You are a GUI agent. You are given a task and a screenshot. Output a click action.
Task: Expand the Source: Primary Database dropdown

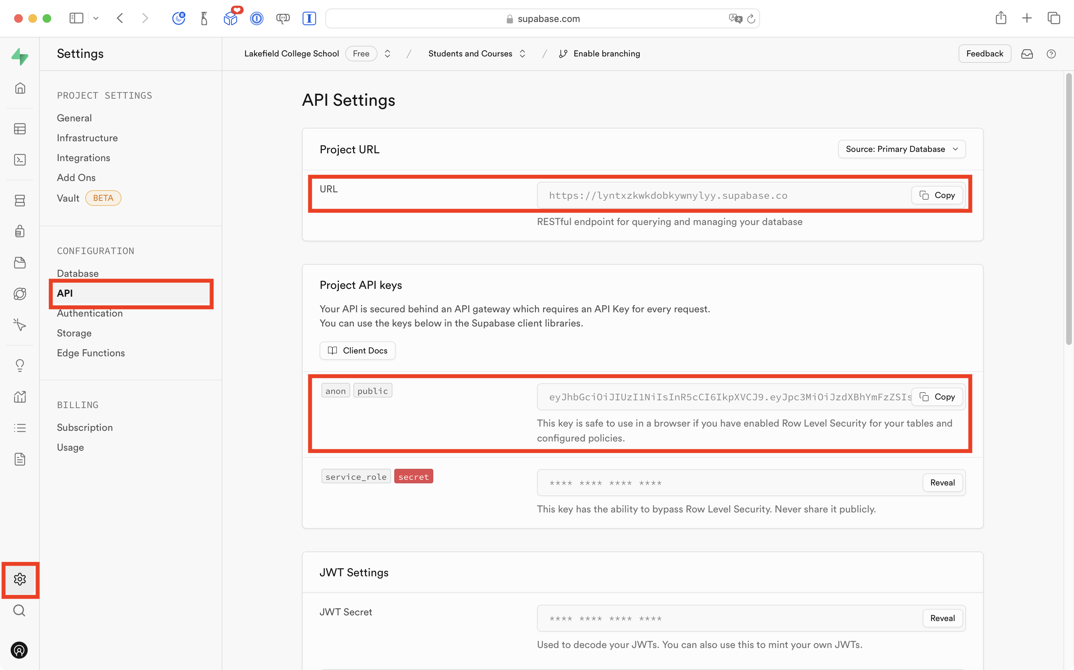tap(901, 149)
